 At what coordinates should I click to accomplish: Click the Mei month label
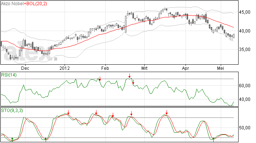220,68
